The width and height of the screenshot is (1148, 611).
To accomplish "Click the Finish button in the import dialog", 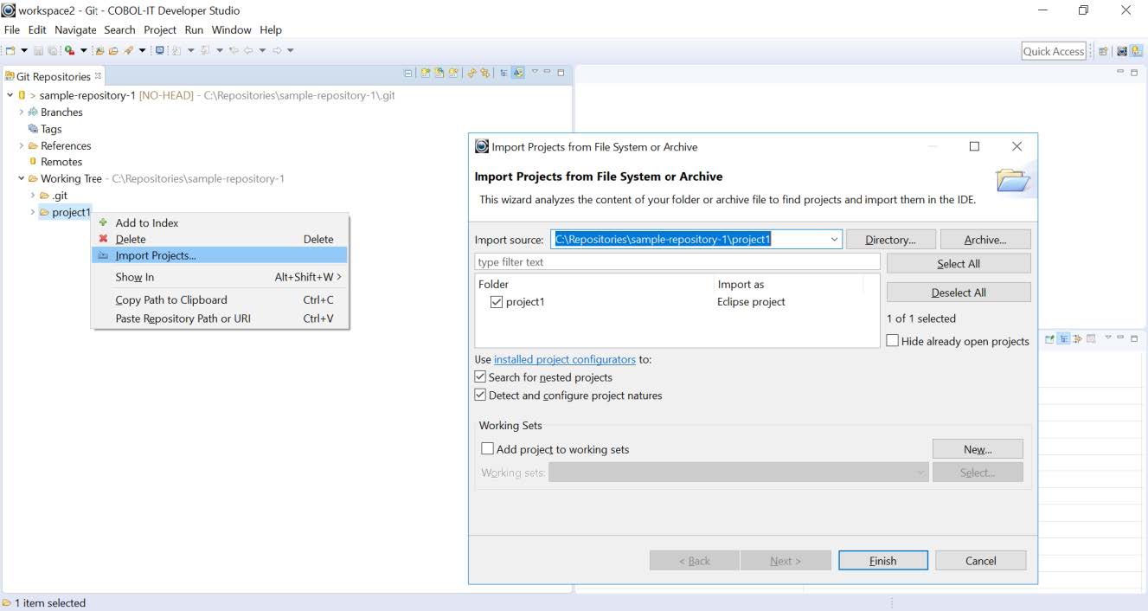I will (x=882, y=560).
